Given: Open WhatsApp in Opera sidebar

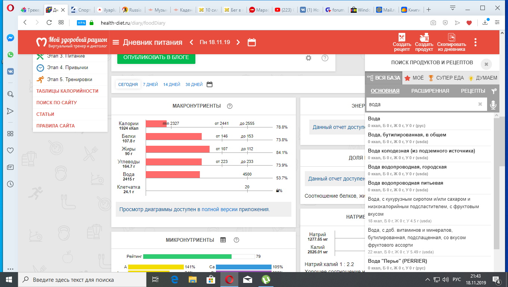Looking at the screenshot, I should (10, 55).
